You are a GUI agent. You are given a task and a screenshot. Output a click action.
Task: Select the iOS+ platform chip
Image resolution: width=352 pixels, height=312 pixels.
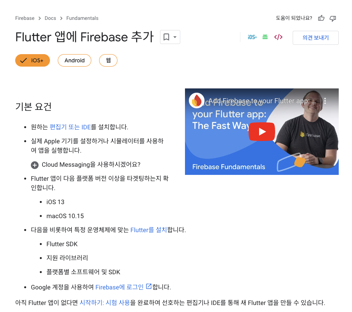32,60
